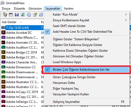The height and width of the screenshot is (107, 131).
Task: Click the copy documents toolbar icon
Action: [x=29, y=15]
